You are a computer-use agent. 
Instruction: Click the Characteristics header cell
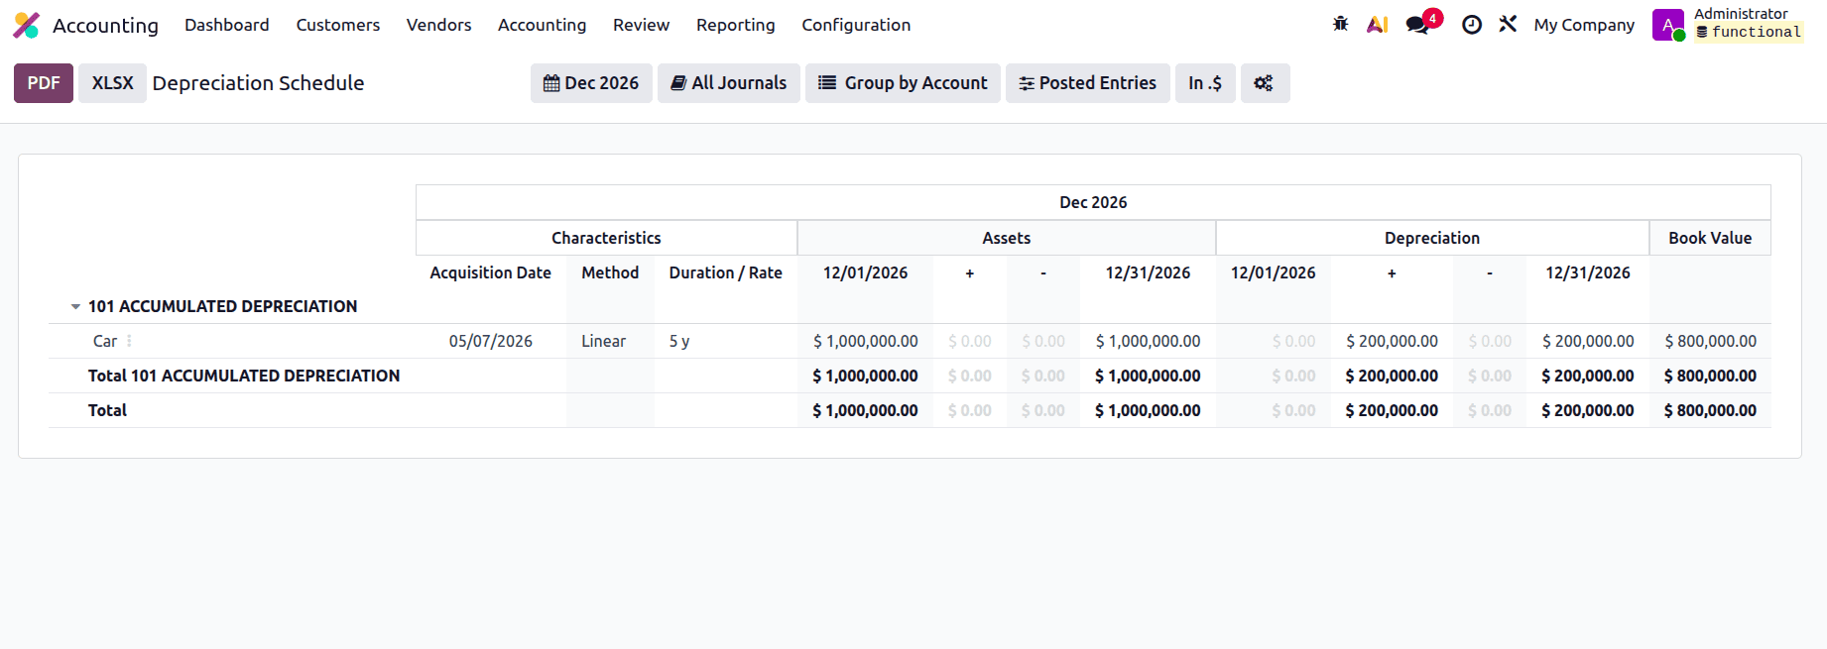[x=606, y=238]
